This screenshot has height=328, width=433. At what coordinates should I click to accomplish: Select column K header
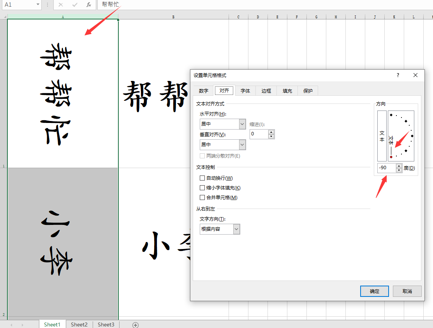[x=394, y=17]
